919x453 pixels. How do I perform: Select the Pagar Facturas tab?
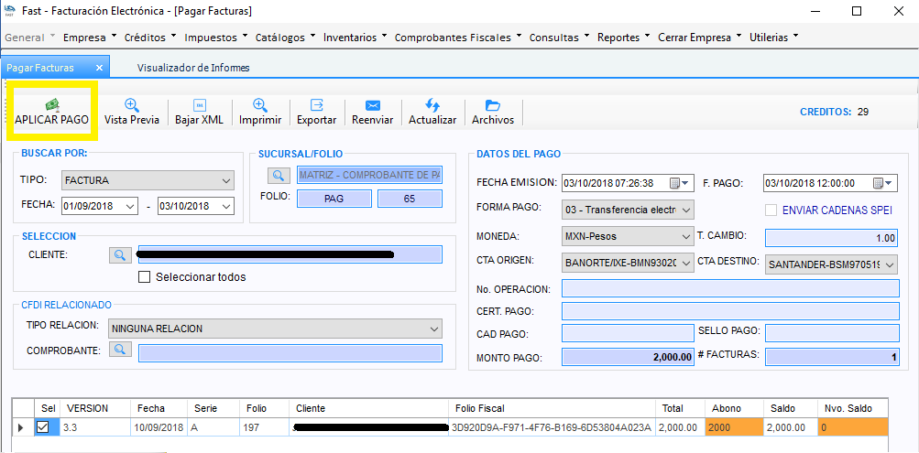tap(40, 68)
